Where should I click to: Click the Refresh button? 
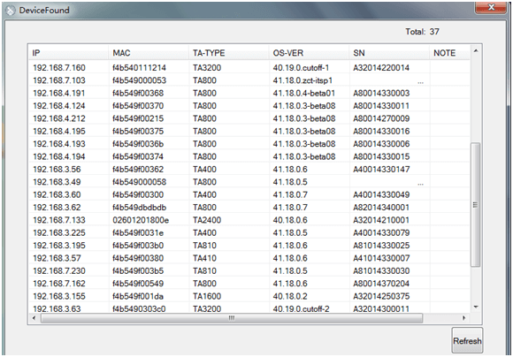(x=467, y=341)
